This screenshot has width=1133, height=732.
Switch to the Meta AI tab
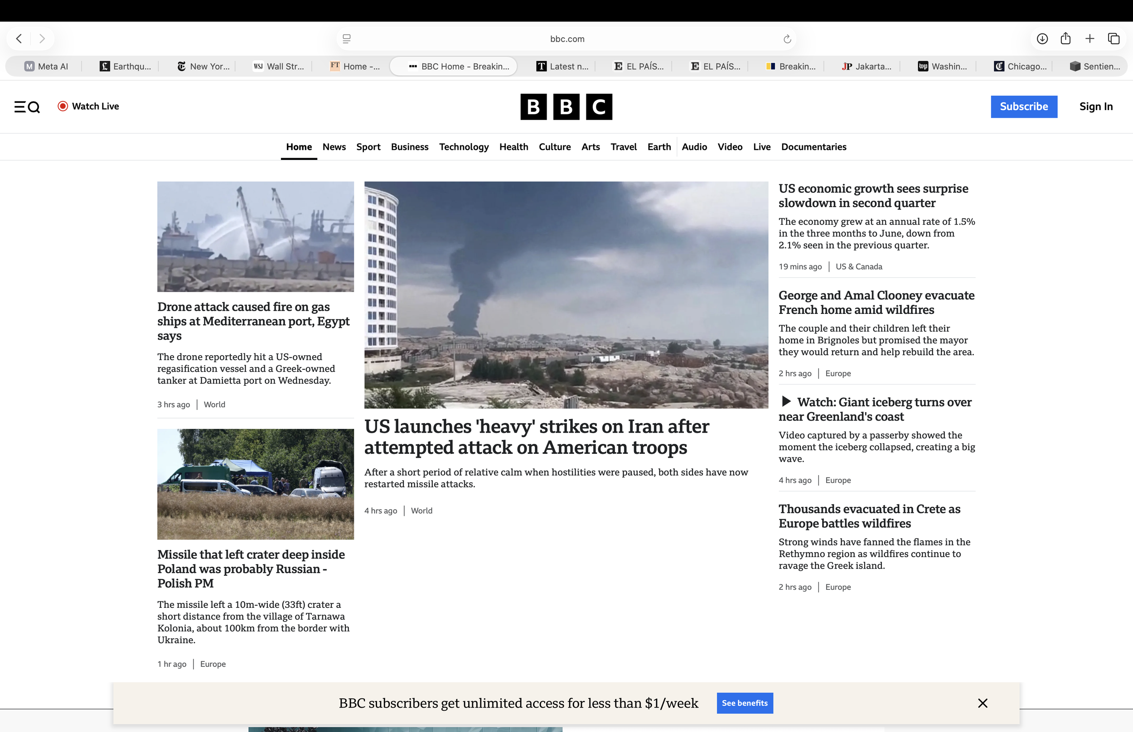[46, 66]
